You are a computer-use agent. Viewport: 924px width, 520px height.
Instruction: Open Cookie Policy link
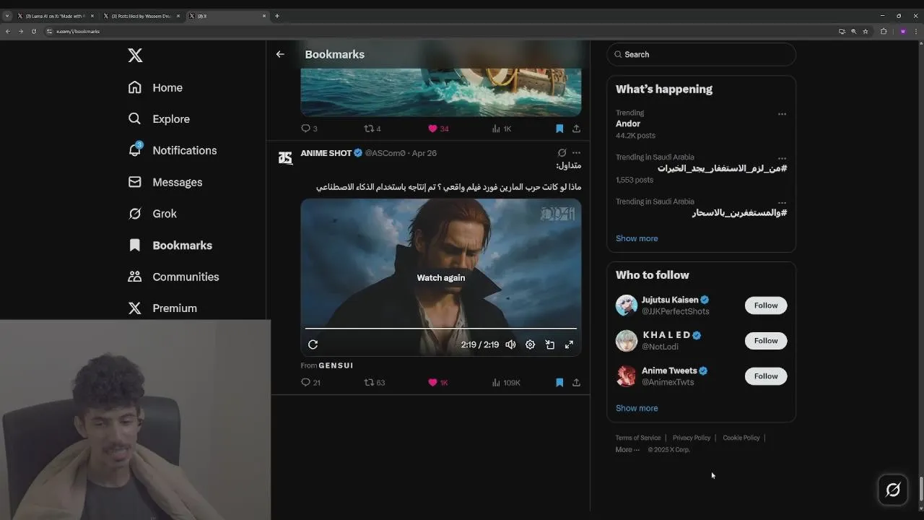pyautogui.click(x=741, y=438)
